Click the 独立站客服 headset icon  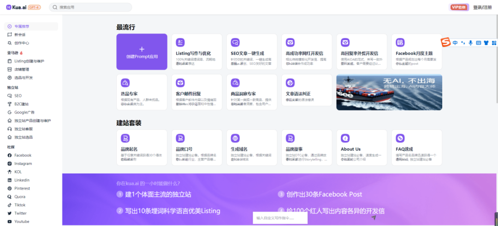coord(10,129)
